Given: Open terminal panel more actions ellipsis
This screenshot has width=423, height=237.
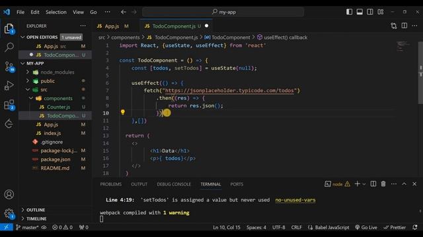Looking at the screenshot, I should [394, 184].
